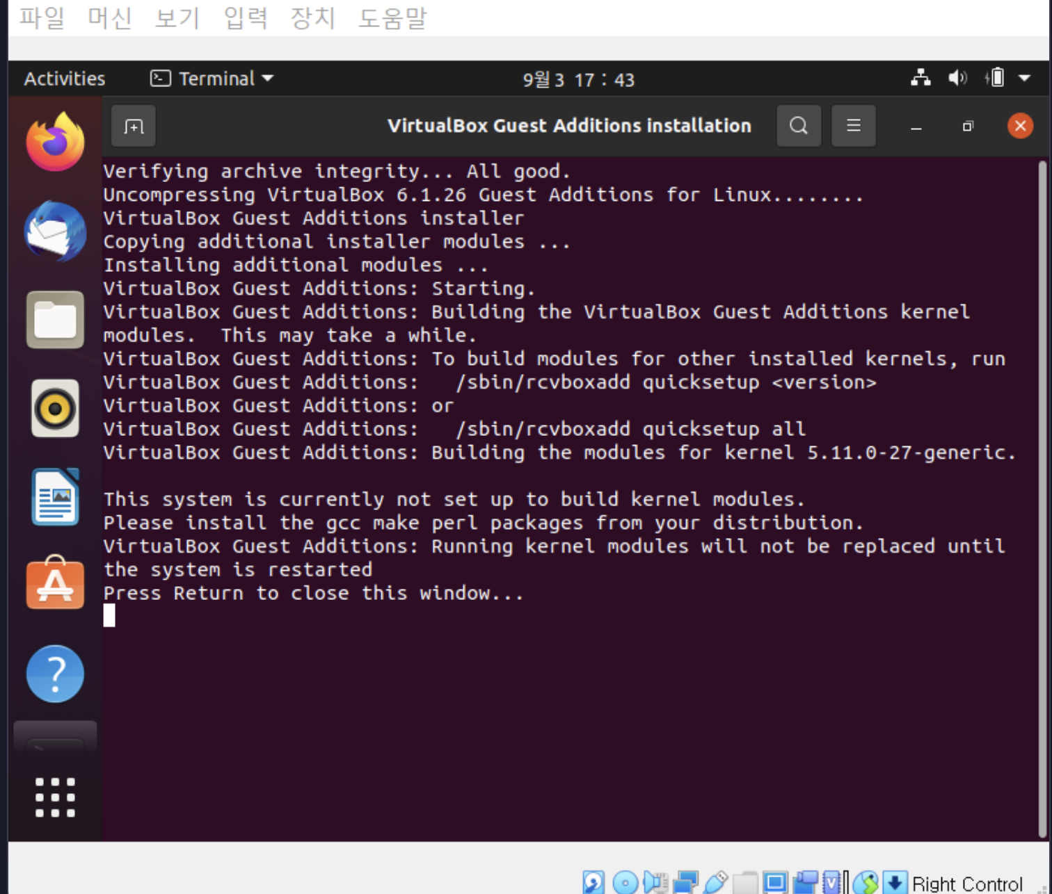
Task: Open the 파일 menu
Action: coord(42,17)
